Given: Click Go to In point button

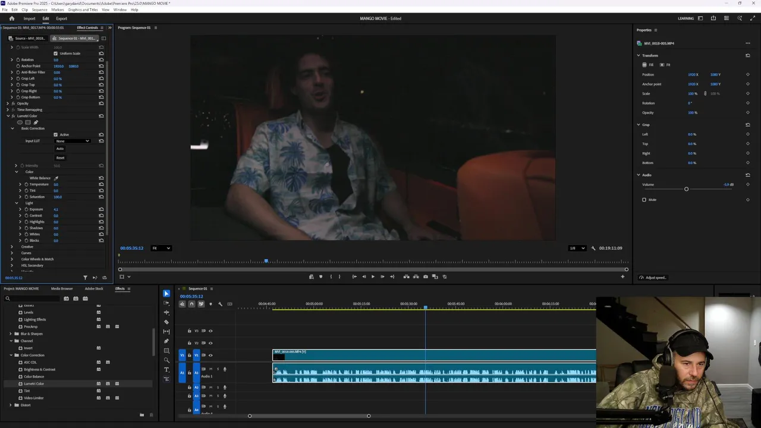Looking at the screenshot, I should (x=354, y=276).
